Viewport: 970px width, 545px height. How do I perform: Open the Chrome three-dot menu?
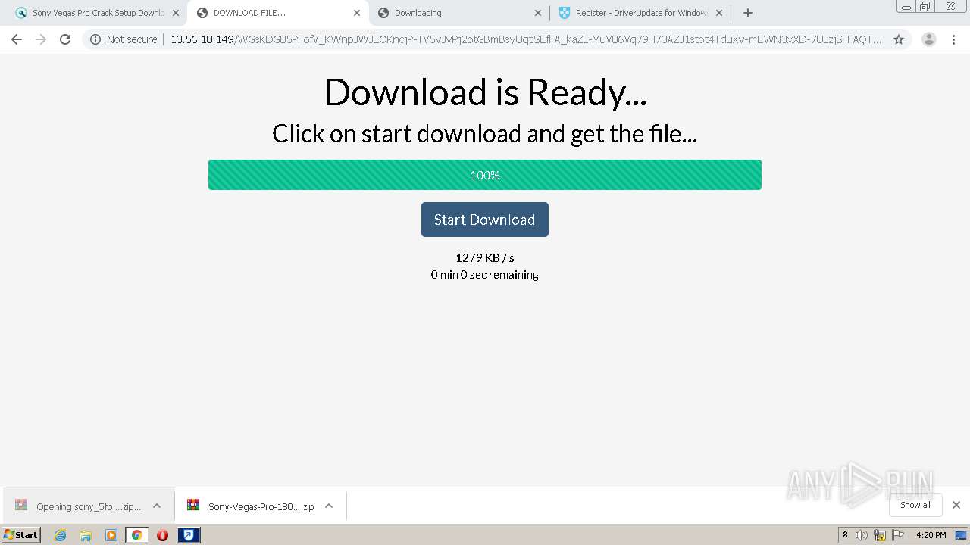pyautogui.click(x=953, y=39)
